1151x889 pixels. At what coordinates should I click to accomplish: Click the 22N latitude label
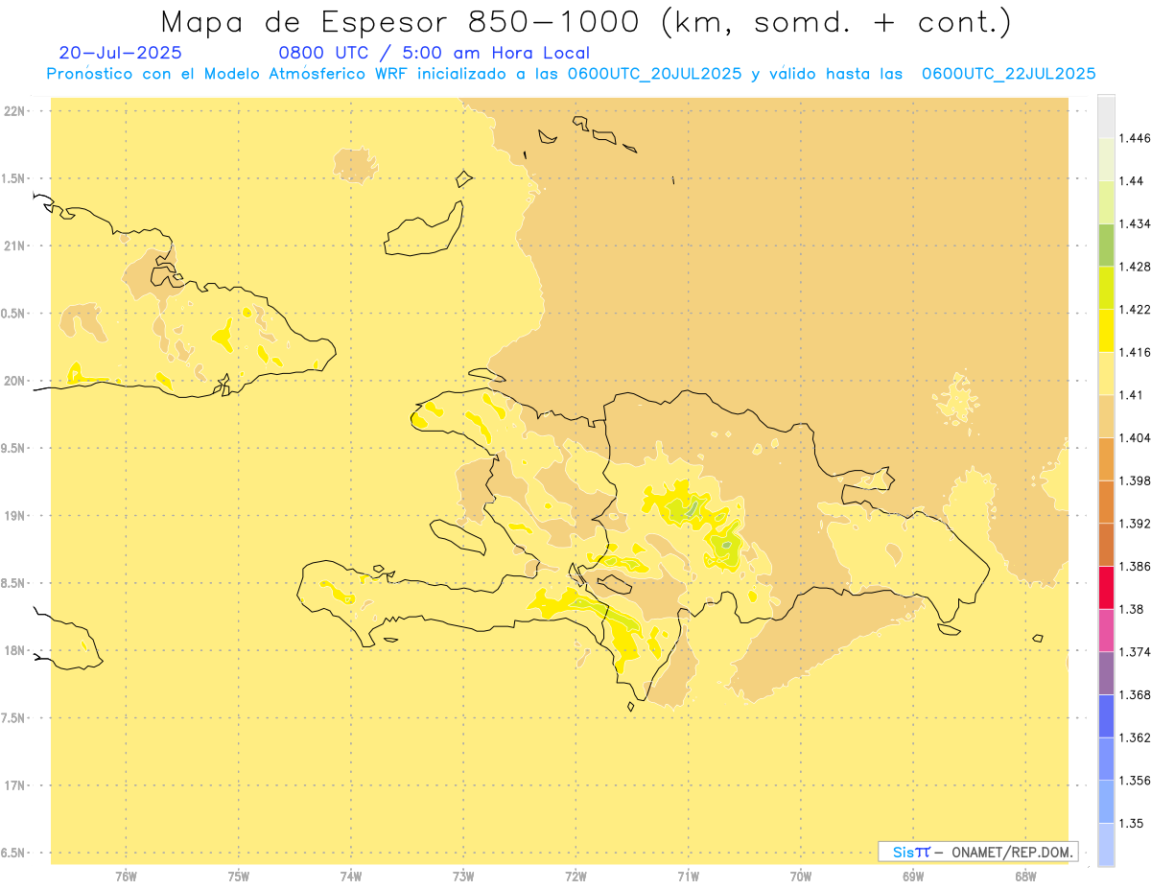(x=14, y=111)
